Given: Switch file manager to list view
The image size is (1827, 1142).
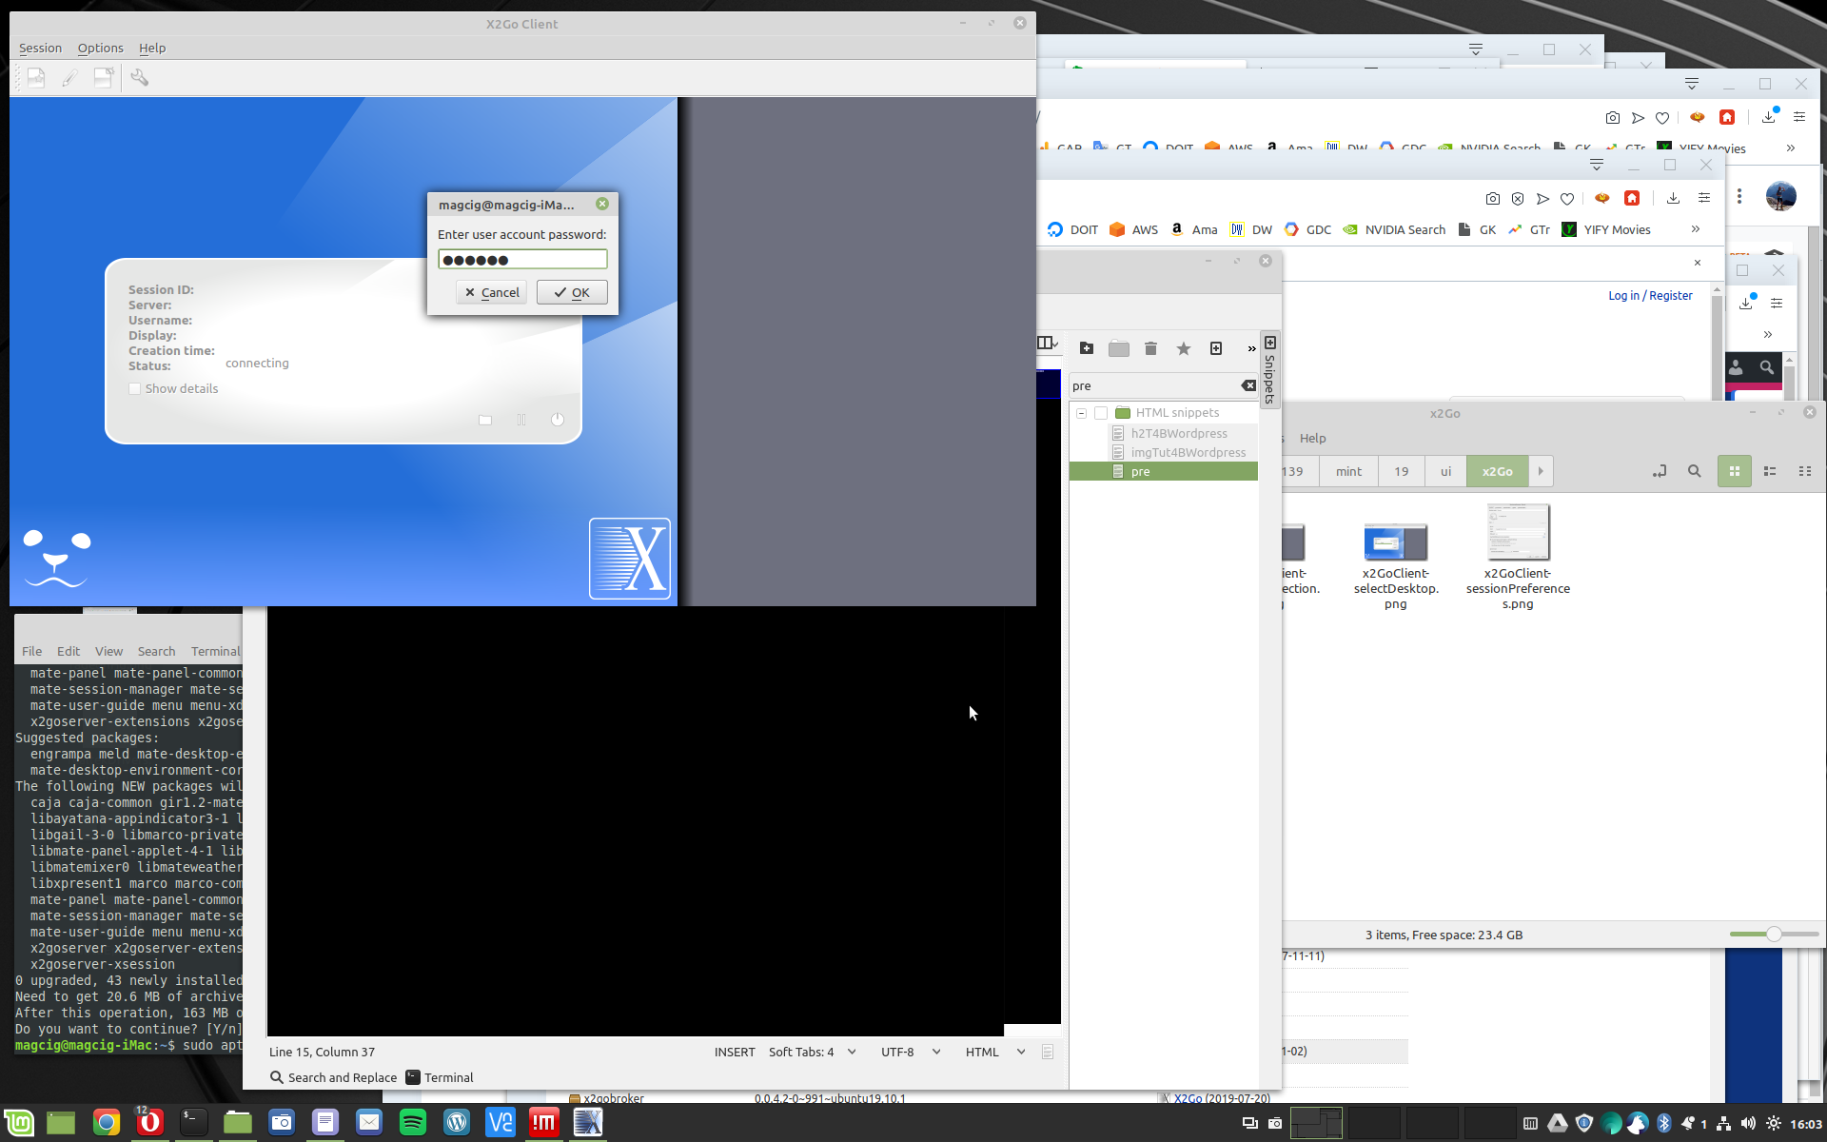Looking at the screenshot, I should click(1770, 471).
